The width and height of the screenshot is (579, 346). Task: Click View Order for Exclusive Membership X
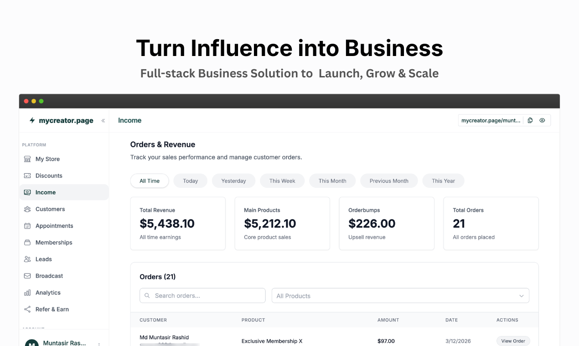[513, 341]
